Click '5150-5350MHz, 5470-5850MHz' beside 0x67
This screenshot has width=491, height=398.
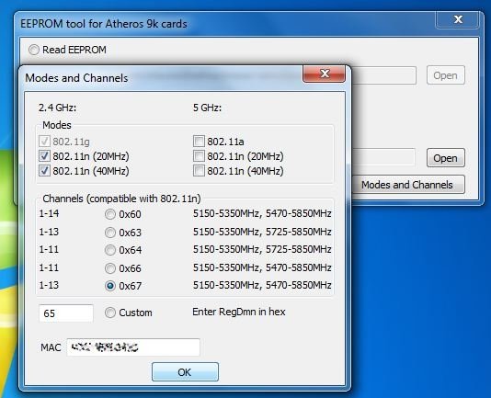[x=262, y=285]
